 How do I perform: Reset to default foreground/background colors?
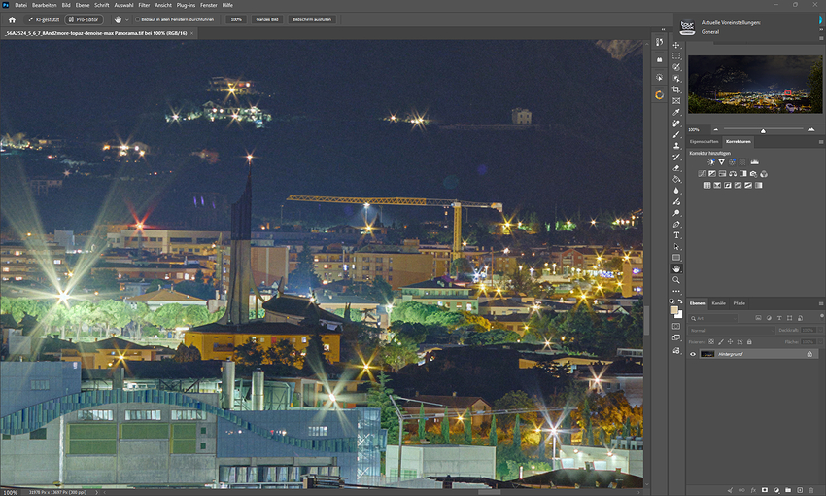pyautogui.click(x=671, y=301)
